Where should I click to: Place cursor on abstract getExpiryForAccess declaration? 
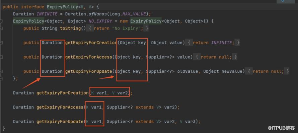pos(60,107)
